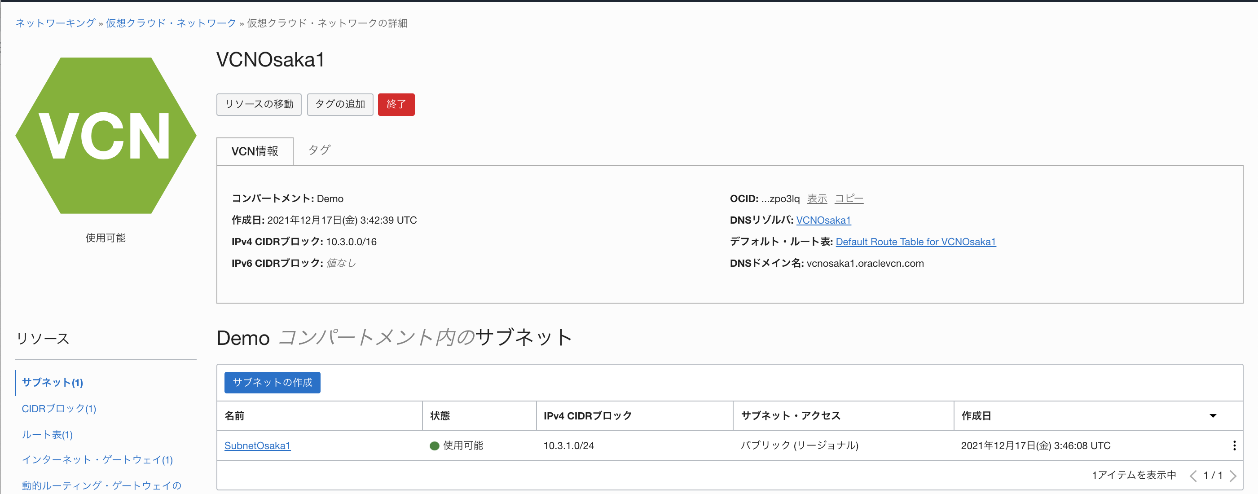Open the kebab action menu for SubnetOsaka1
The height and width of the screenshot is (494, 1258).
[1235, 445]
